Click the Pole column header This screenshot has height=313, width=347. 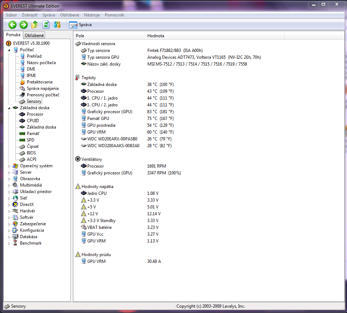(x=109, y=36)
